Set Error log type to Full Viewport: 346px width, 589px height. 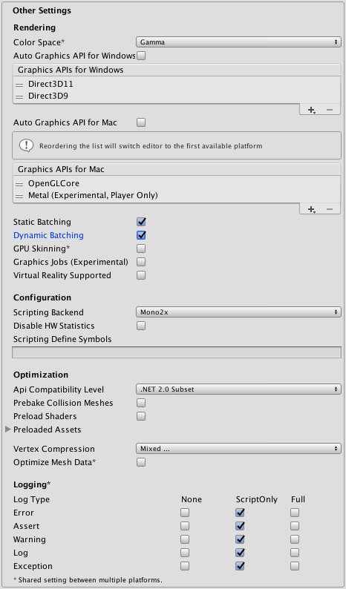[x=295, y=513]
